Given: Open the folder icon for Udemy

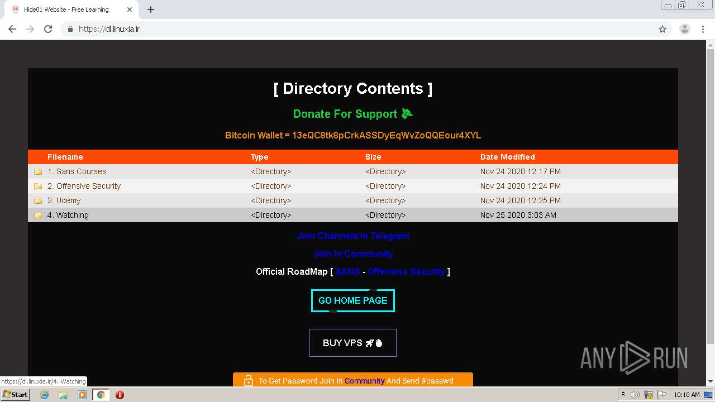Looking at the screenshot, I should point(38,201).
